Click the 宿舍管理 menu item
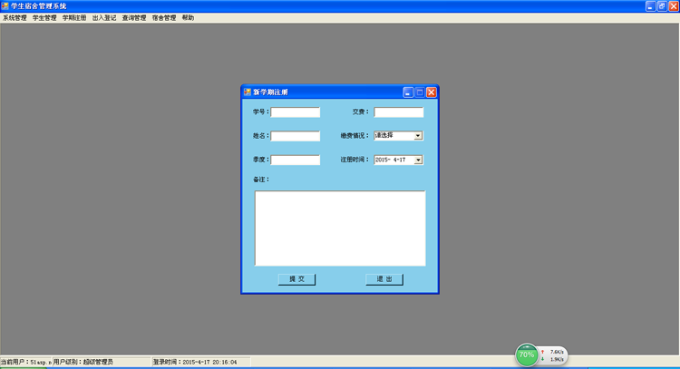The width and height of the screenshot is (680, 369). [x=164, y=18]
